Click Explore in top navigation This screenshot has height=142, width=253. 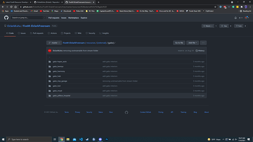click(84, 18)
